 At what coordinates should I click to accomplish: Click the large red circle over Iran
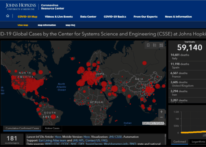[114, 89]
